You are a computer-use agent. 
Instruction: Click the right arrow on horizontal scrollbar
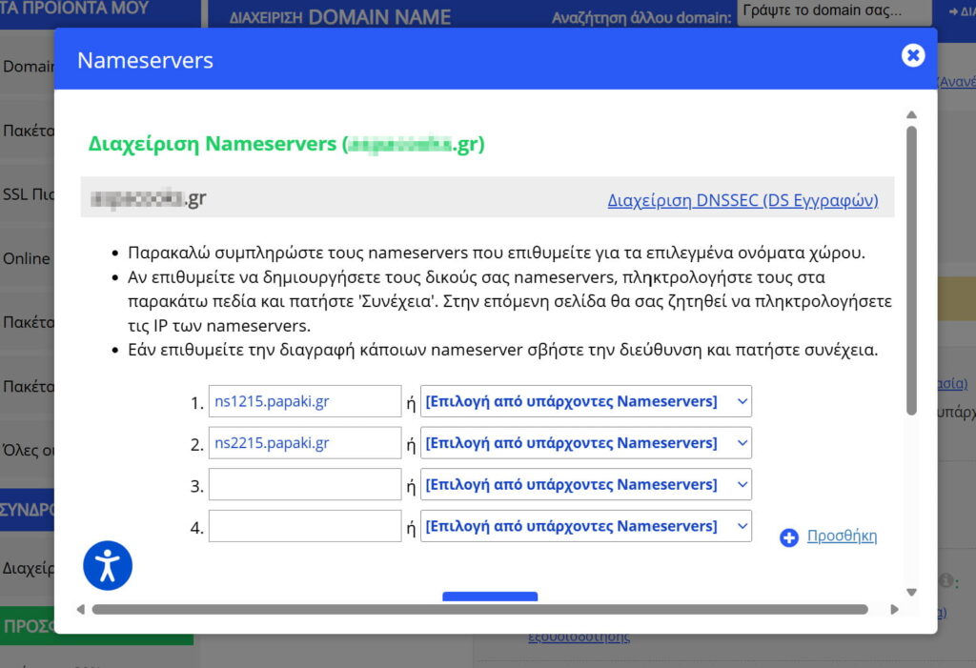pyautogui.click(x=894, y=608)
